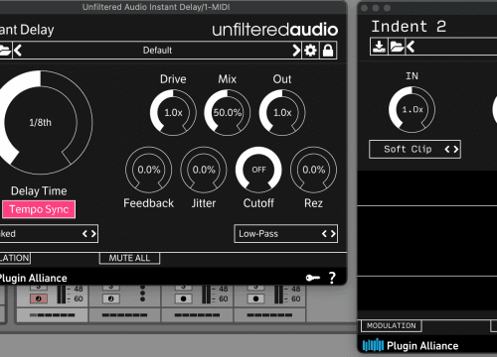
Task: Open the MODULATION tab in Indent 2
Action: pyautogui.click(x=392, y=325)
